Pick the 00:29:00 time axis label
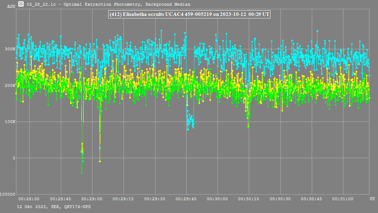The height and width of the screenshot is (213, 378). pos(92,199)
